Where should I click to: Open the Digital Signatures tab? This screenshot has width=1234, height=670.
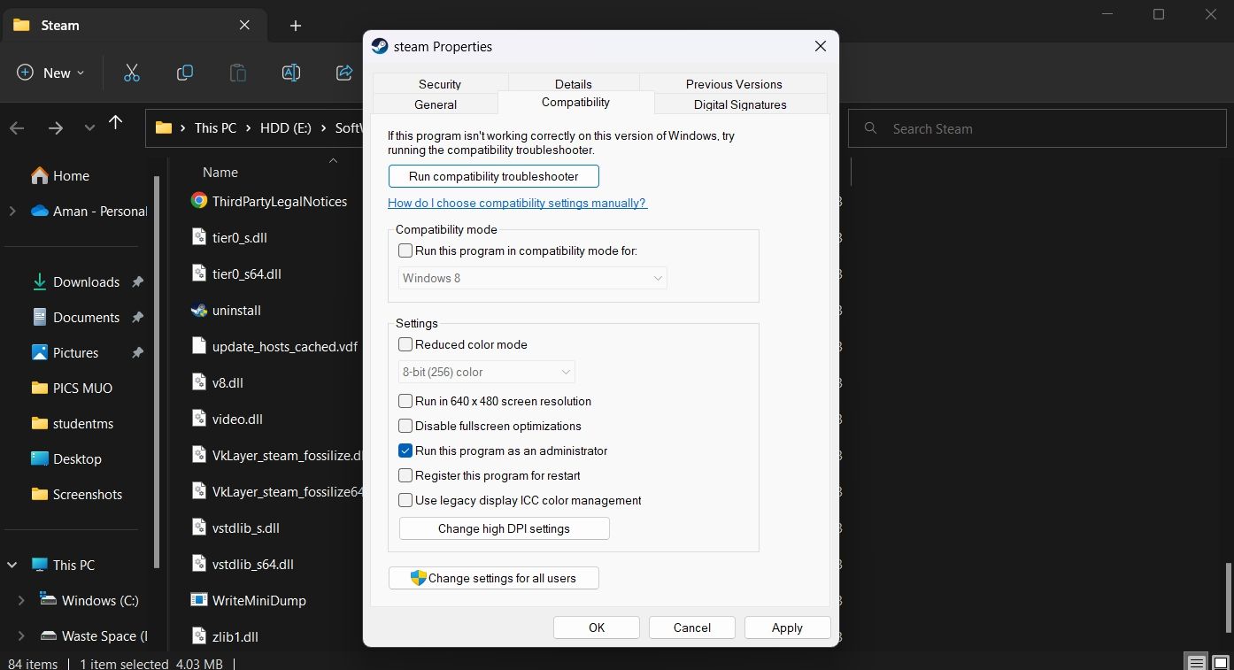click(740, 104)
